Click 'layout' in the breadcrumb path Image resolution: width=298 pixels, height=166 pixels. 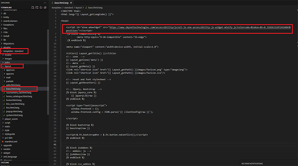79,8
